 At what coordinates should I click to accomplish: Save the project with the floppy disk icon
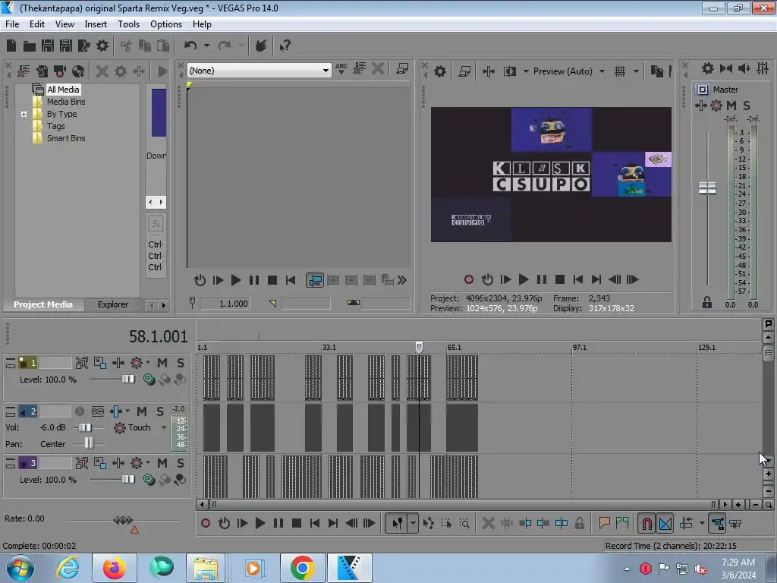click(x=48, y=46)
